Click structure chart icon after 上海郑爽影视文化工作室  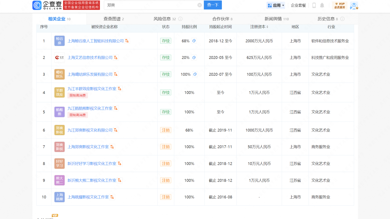tap(112, 147)
